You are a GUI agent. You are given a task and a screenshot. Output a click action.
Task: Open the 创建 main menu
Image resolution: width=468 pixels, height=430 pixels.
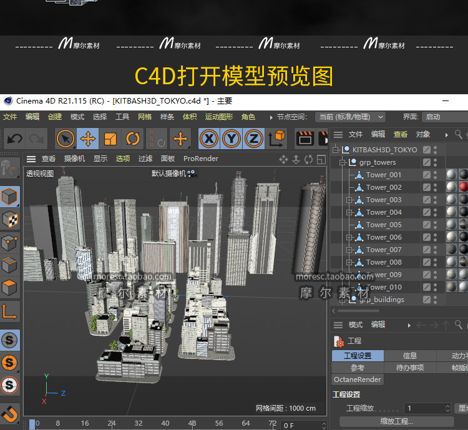tap(55, 117)
